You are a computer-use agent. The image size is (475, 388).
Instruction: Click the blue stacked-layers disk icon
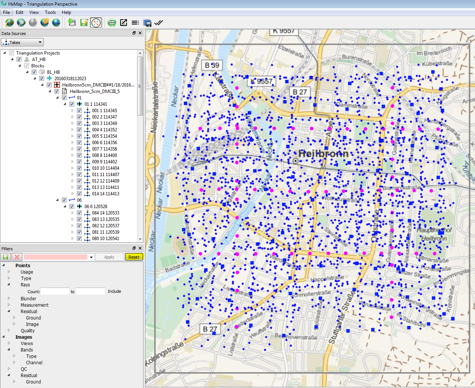(147, 23)
